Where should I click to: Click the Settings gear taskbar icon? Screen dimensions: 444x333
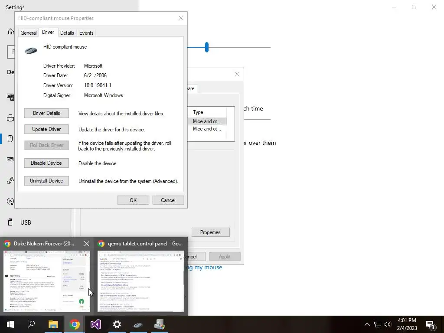click(x=117, y=324)
